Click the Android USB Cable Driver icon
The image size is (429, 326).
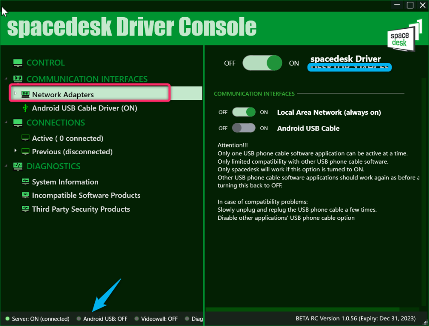pos(25,108)
